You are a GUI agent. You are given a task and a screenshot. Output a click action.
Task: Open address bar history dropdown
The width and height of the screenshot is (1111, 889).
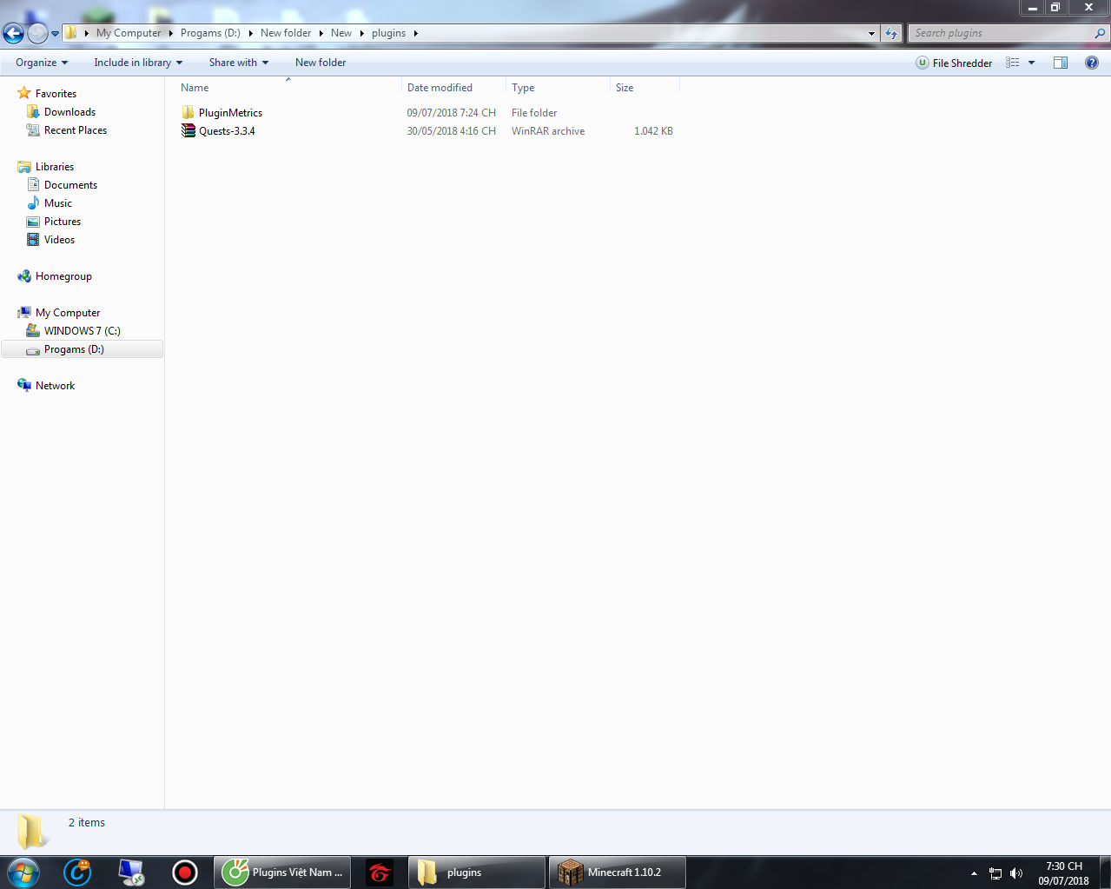pos(871,34)
